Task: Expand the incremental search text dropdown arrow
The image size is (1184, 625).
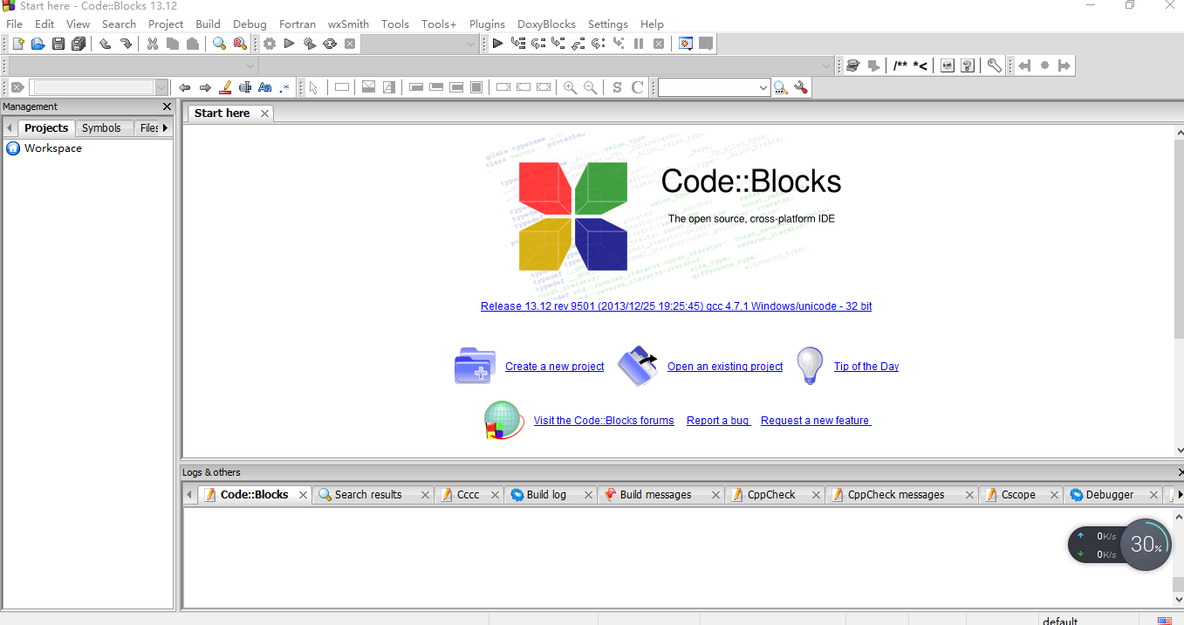Action: (x=161, y=87)
